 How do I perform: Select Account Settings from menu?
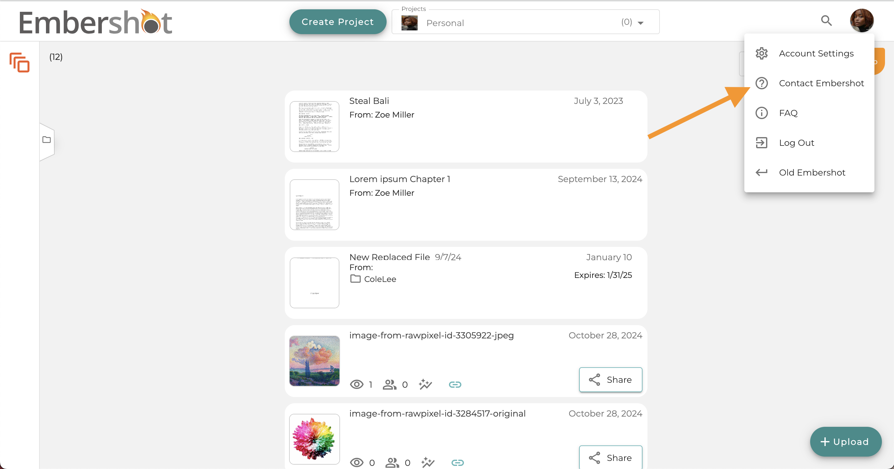coord(816,53)
